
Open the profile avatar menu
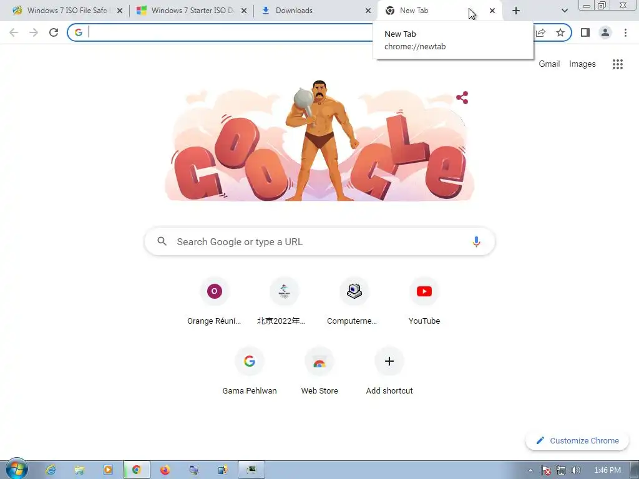[605, 32]
